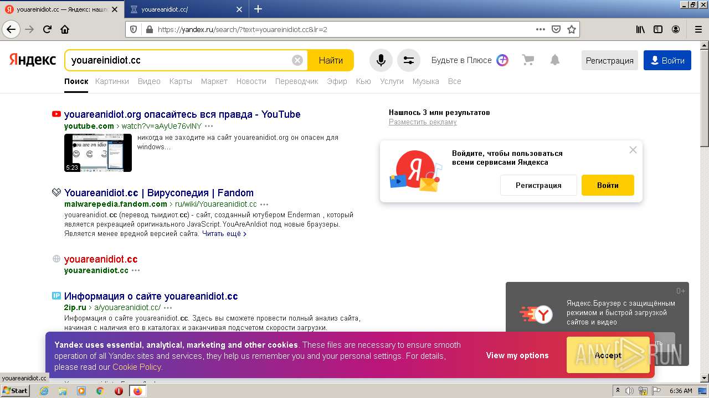Select the Картинки search tab
709x398 pixels.
tap(112, 81)
